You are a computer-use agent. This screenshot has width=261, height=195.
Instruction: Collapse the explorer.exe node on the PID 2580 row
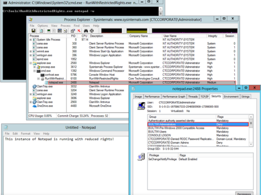point(31,63)
